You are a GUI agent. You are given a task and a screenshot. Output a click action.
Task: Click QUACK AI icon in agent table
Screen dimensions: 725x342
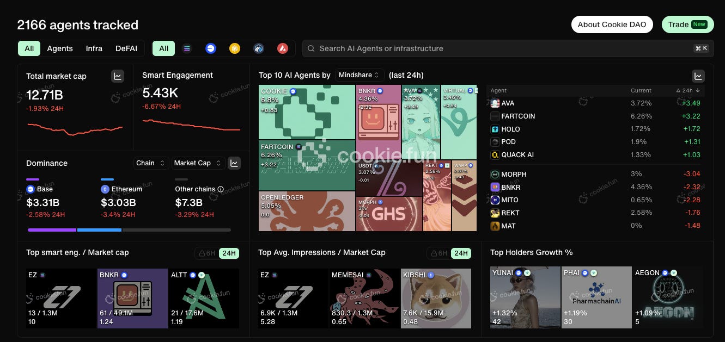click(x=495, y=155)
